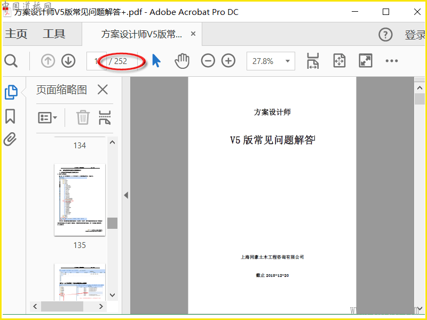Click thumbnail panel scroll left arrow
Image resolution: width=427 pixels, height=320 pixels.
35,306
